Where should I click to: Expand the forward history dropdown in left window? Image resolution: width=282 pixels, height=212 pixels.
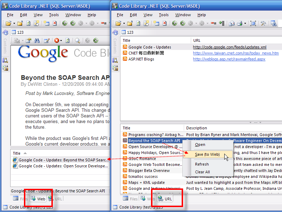click(98, 23)
